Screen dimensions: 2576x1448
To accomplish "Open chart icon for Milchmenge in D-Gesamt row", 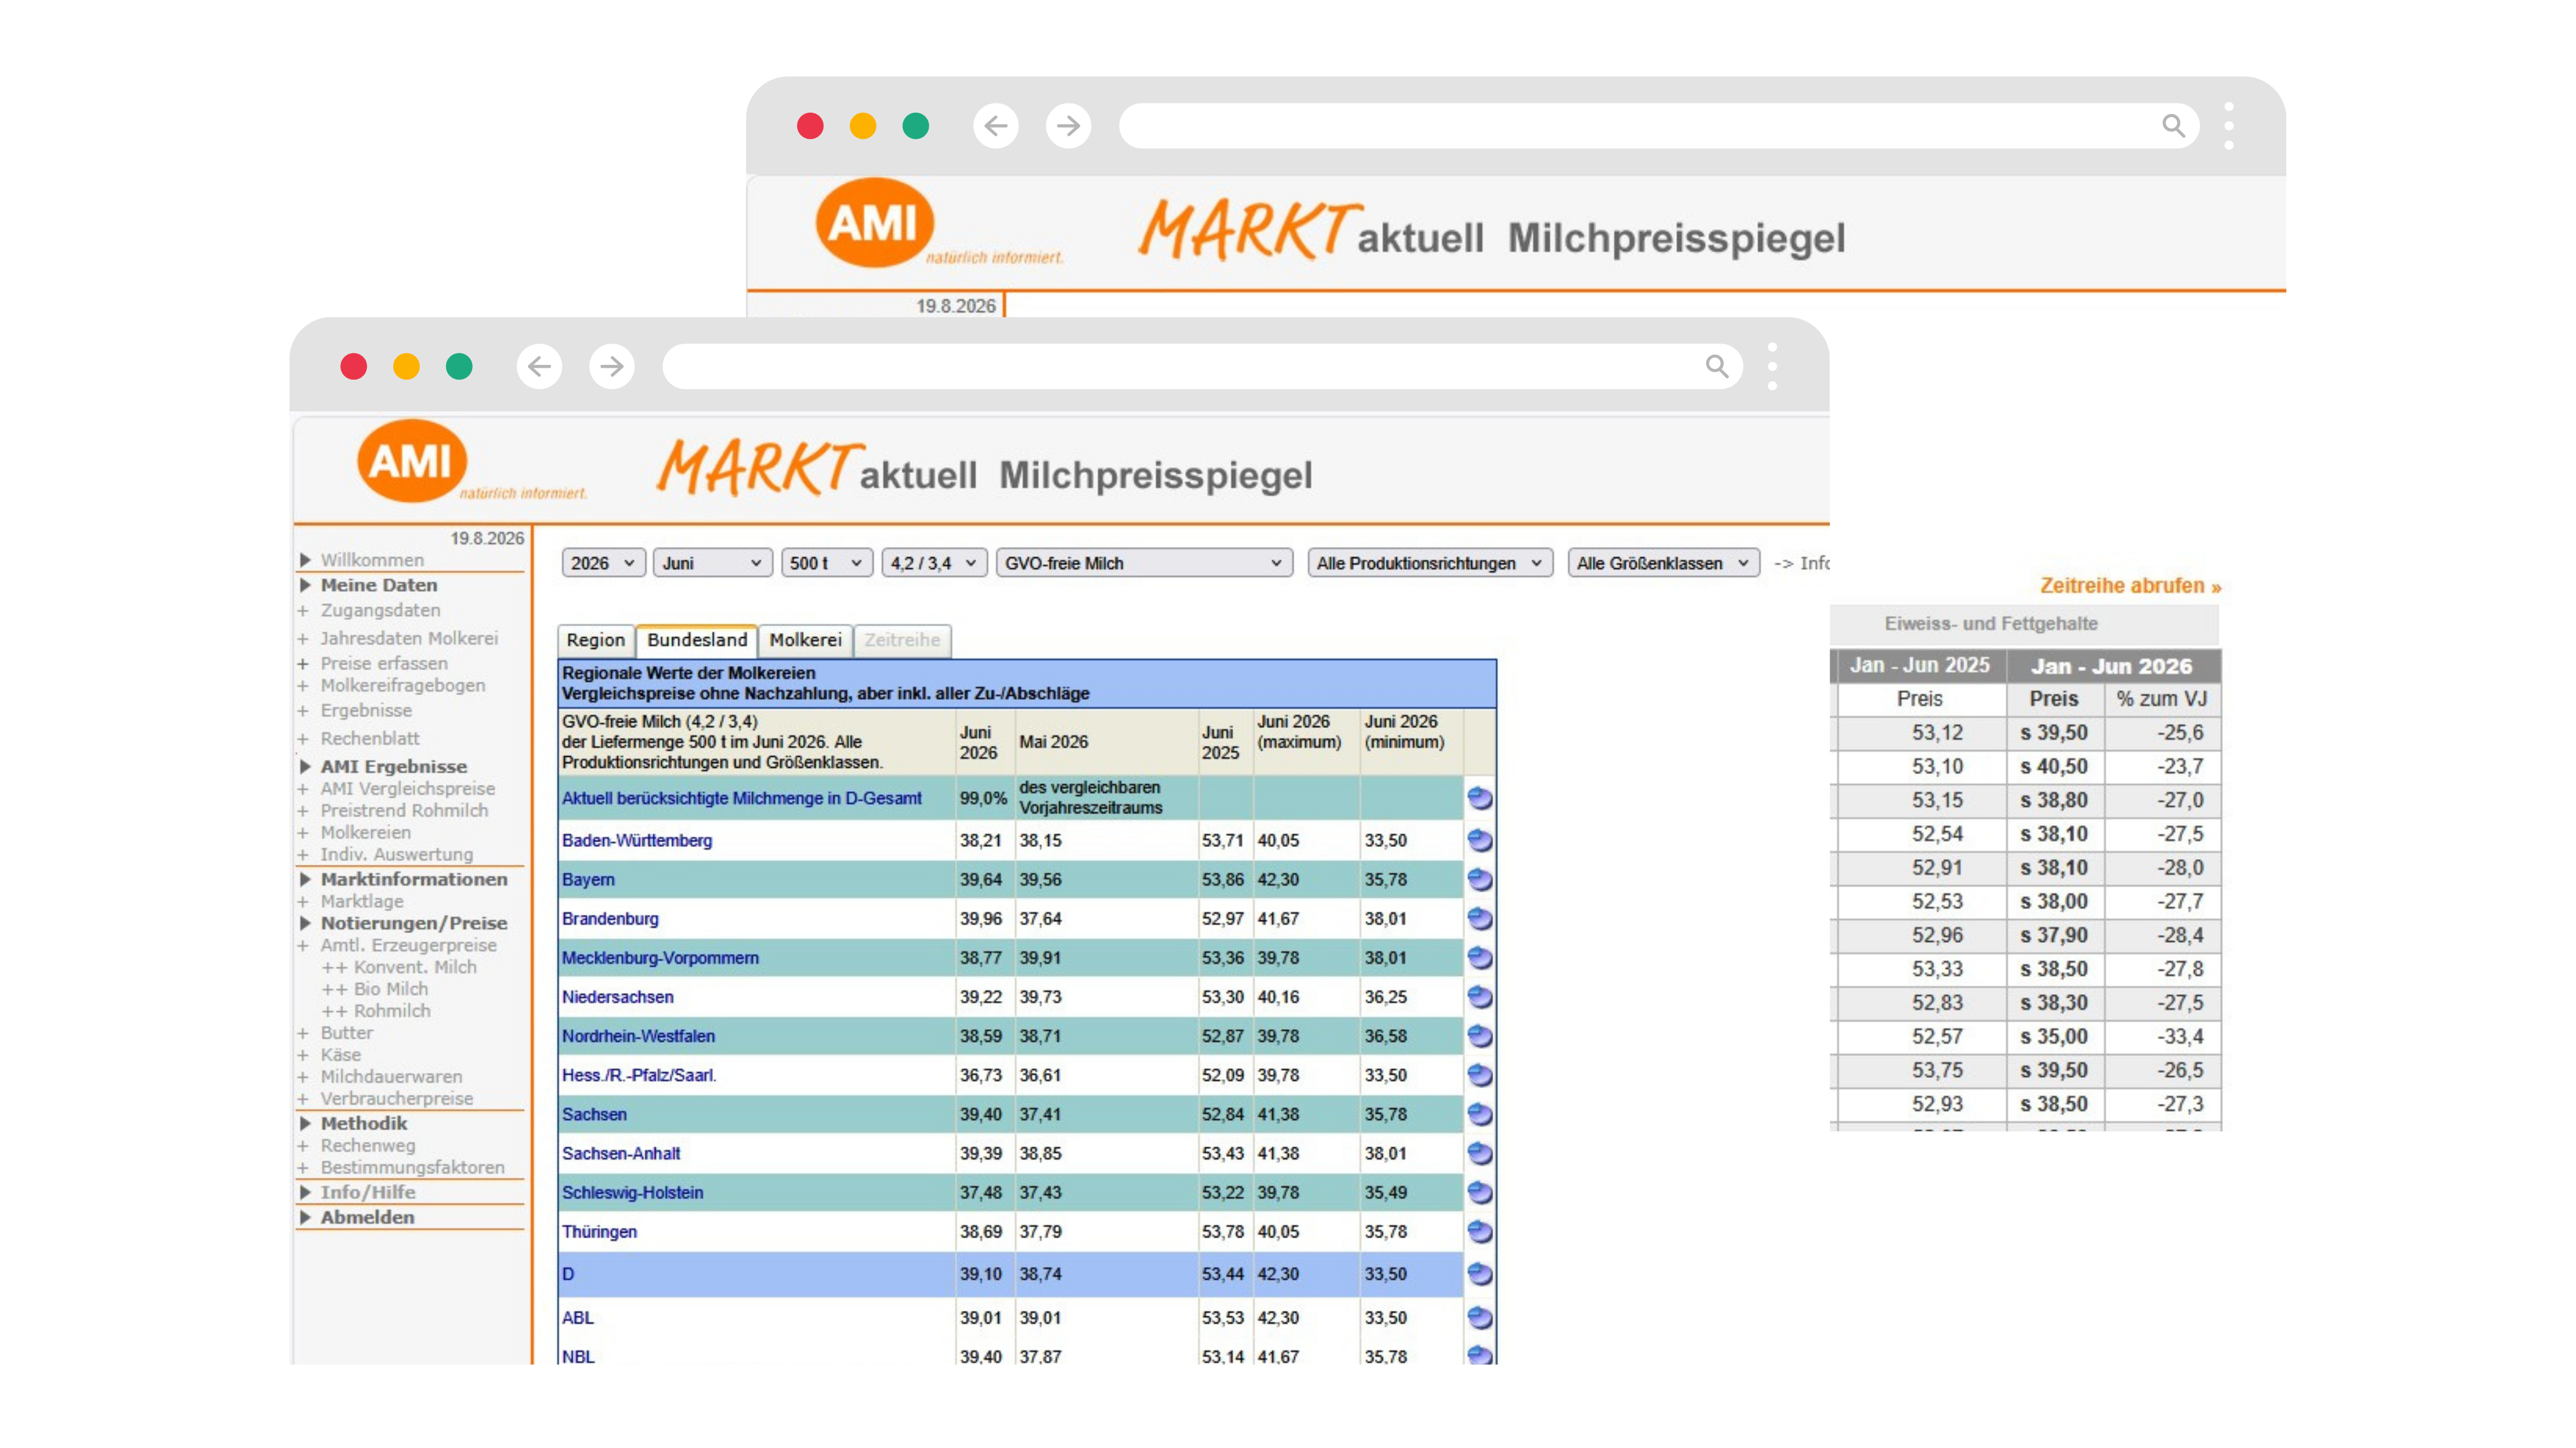I will [x=1479, y=799].
